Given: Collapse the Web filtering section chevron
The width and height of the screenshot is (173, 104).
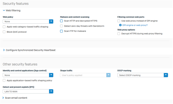Looking at the screenshot, I should pos(4,11).
